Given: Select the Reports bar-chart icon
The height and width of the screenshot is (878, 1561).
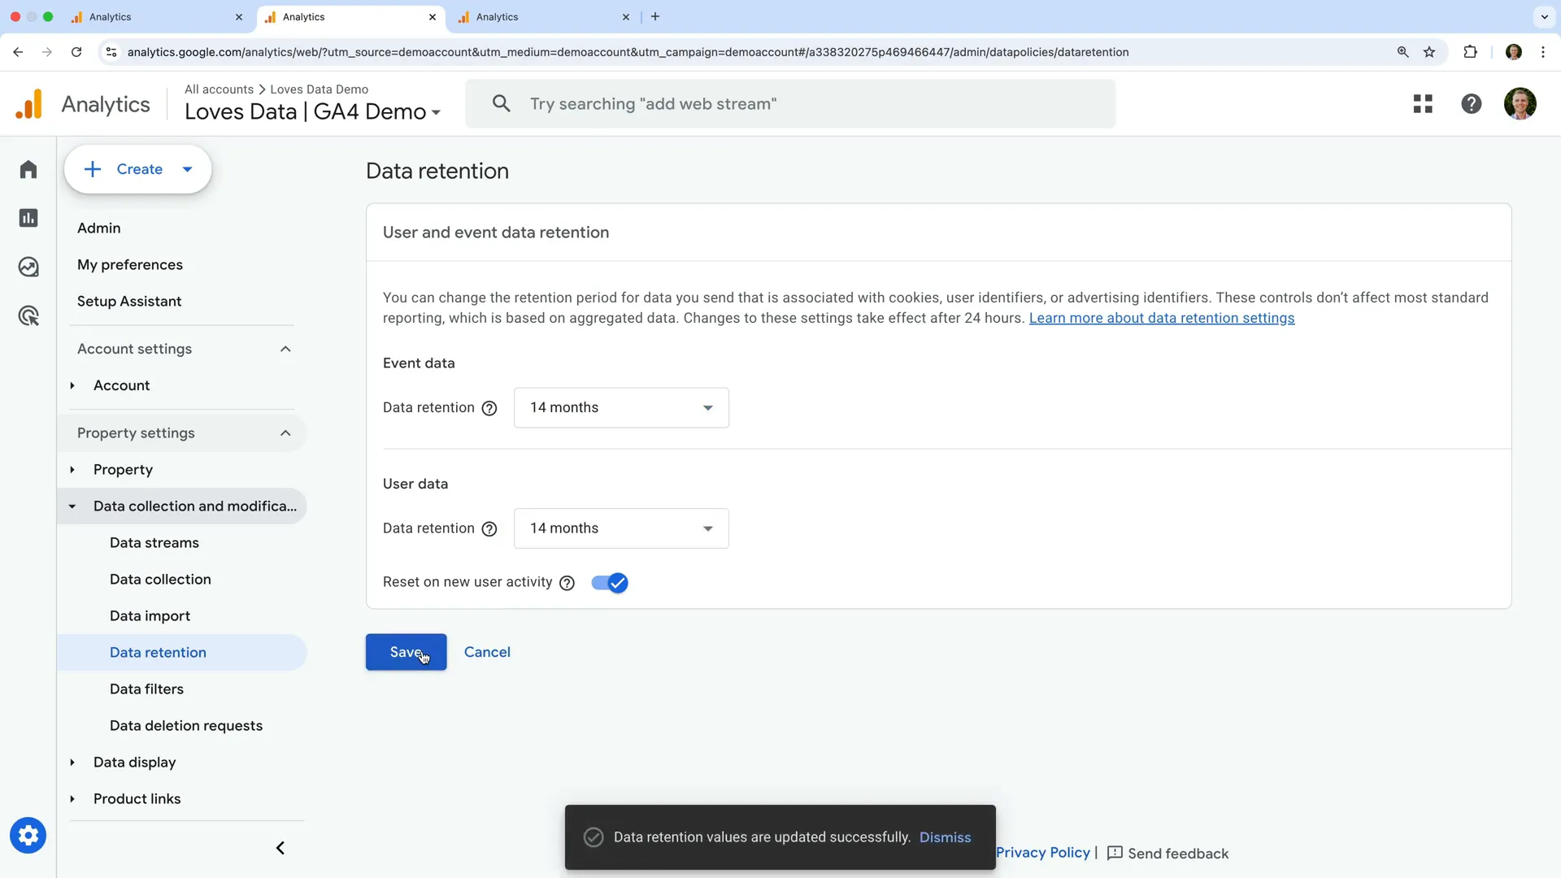Looking at the screenshot, I should [28, 218].
